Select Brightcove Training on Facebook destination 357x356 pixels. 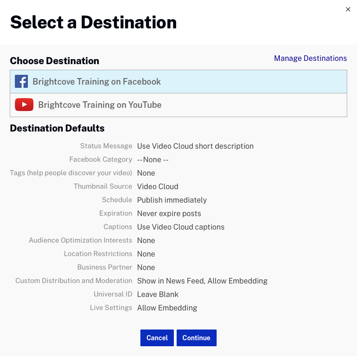[97, 82]
